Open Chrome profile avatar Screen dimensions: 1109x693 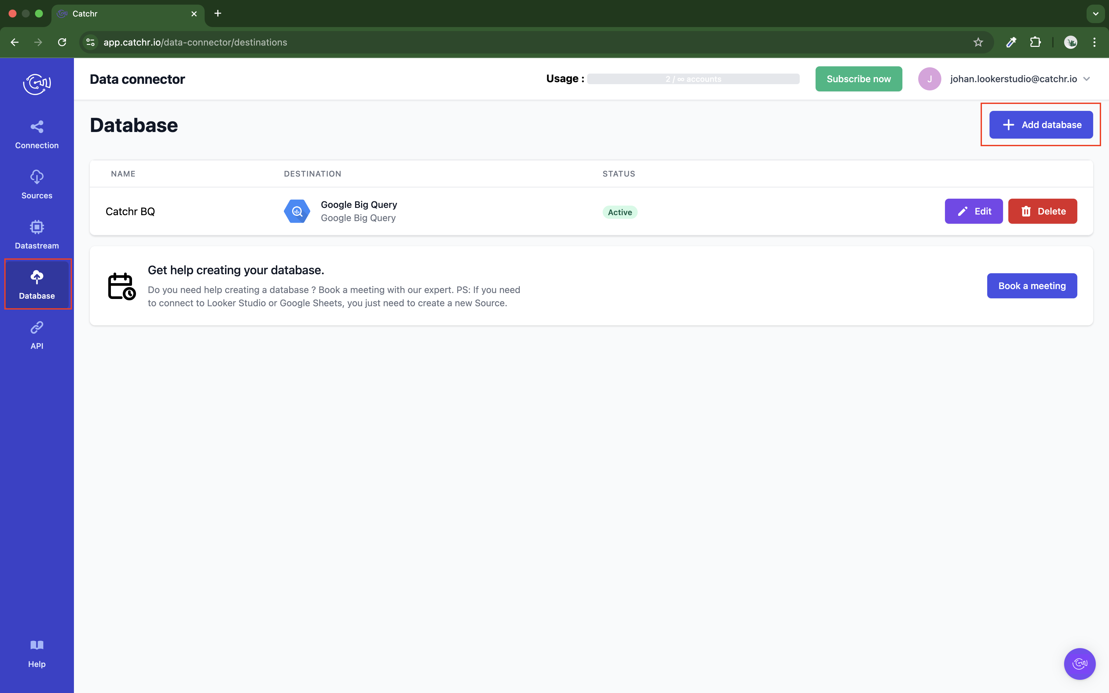tap(1070, 42)
